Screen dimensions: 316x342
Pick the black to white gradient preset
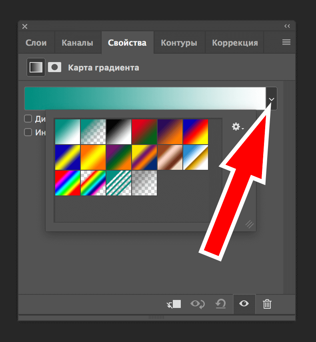(x=119, y=132)
